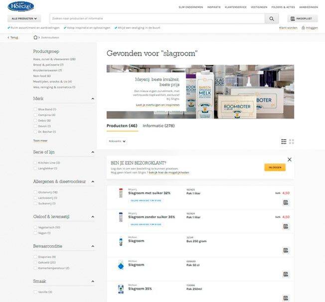Enable the Glutenvrij filter
The width and height of the screenshot is (325, 302).
pos(35,192)
